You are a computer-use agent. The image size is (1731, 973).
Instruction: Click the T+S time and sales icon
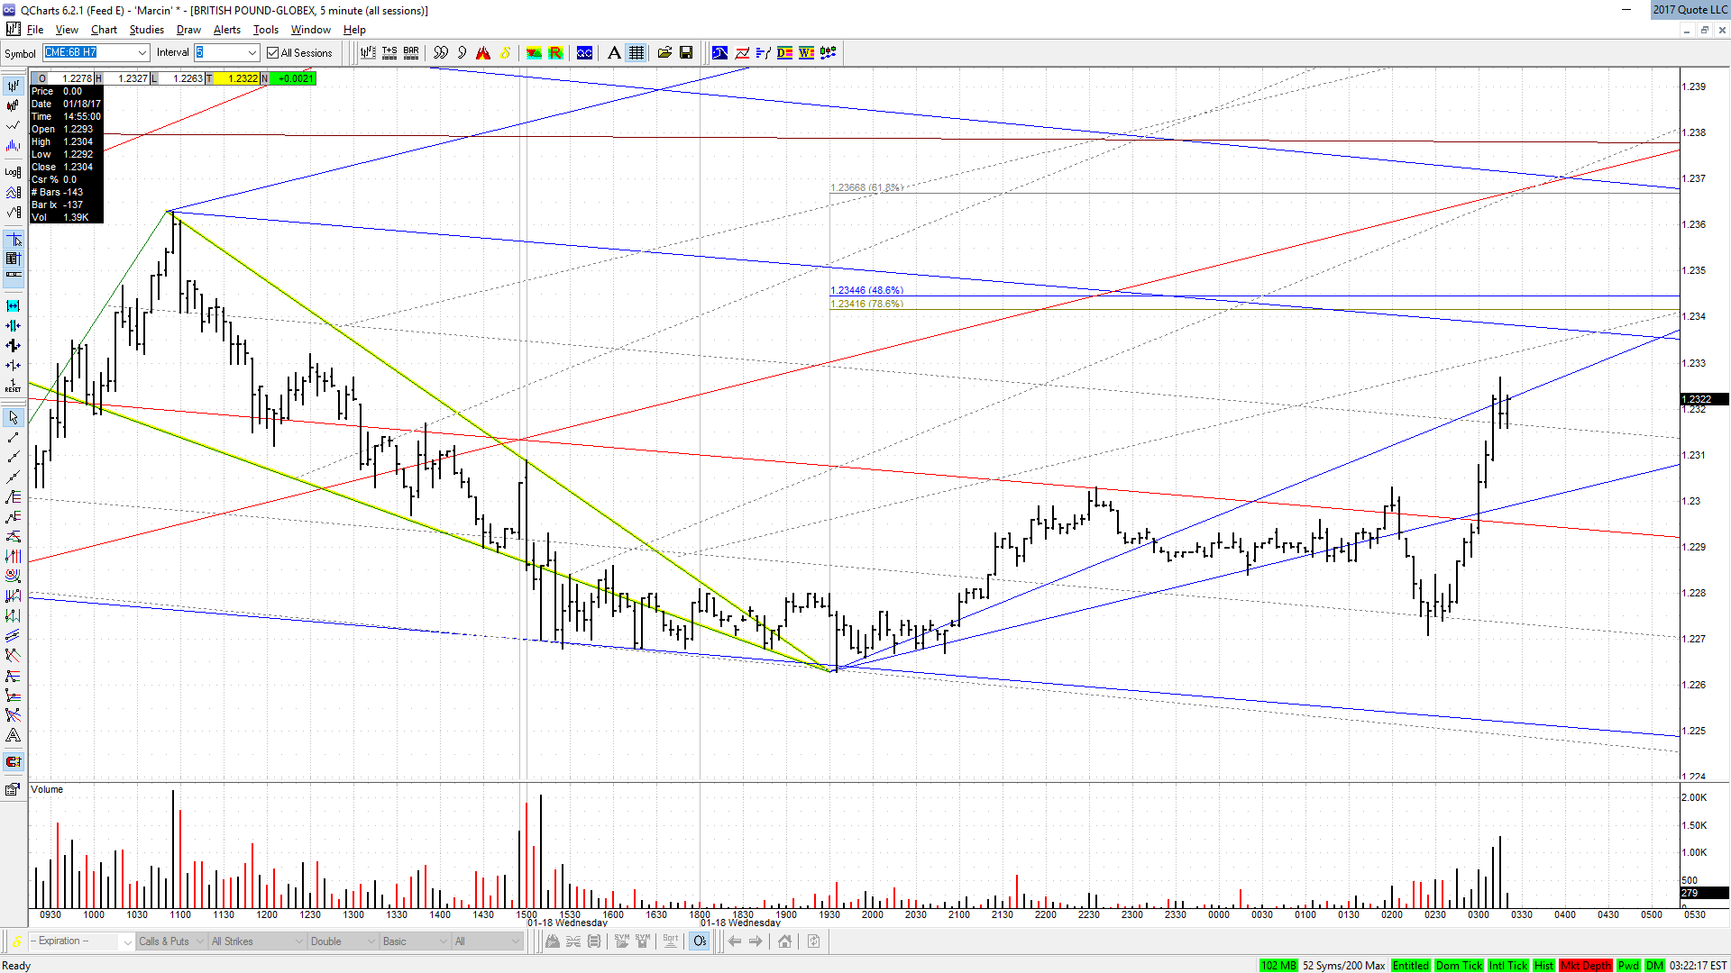pos(389,53)
